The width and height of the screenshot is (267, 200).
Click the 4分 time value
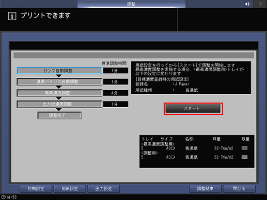(116, 93)
